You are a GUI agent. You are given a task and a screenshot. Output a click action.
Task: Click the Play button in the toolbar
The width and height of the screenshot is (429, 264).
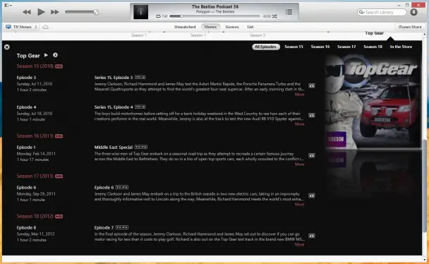coord(41,12)
